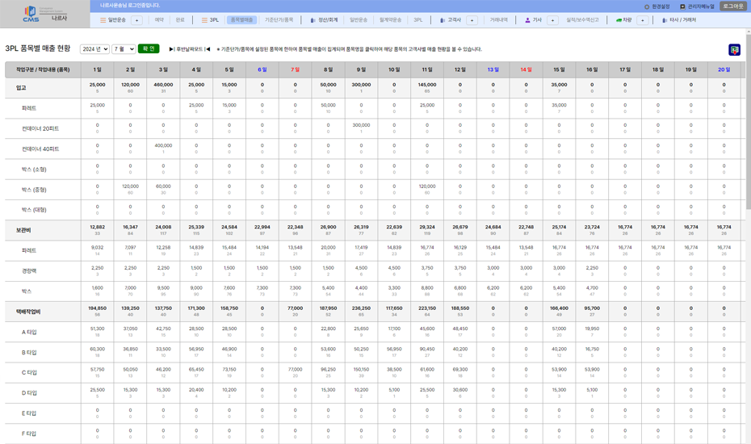Open the 실적/보수액신고 menu item
Image resolution: width=751 pixels, height=444 pixels.
click(x=582, y=20)
